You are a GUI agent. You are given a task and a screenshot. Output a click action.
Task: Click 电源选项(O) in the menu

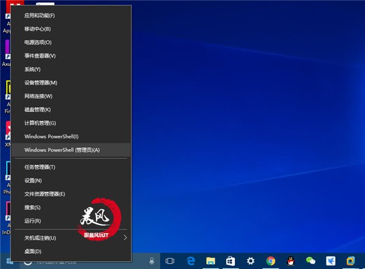pos(38,43)
